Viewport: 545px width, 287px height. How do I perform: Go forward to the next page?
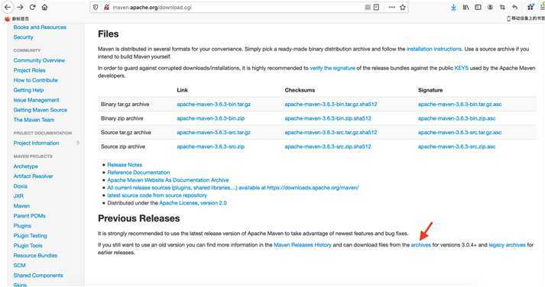20,8
